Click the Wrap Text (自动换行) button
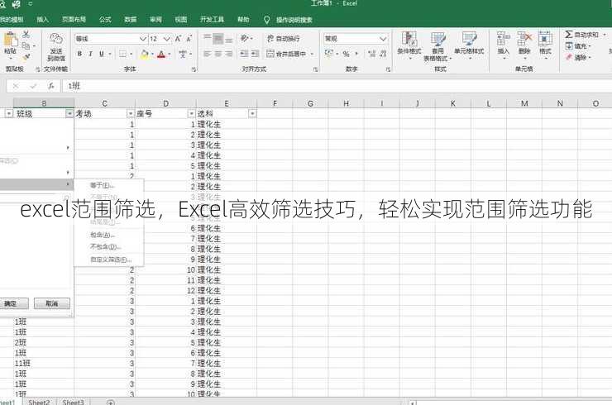The height and width of the screenshot is (405, 612). [284, 38]
